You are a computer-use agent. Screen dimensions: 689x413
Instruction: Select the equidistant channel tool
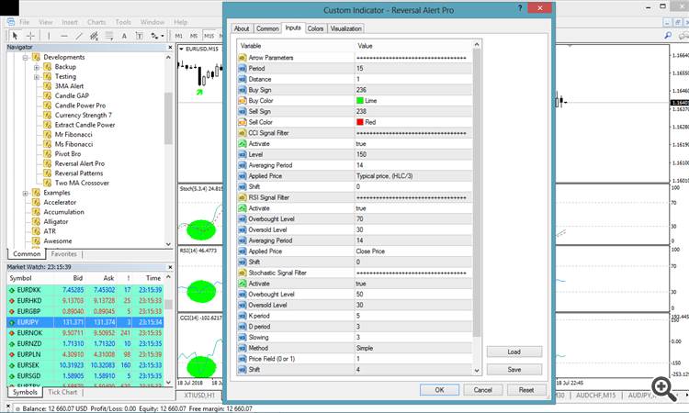pyautogui.click(x=94, y=36)
